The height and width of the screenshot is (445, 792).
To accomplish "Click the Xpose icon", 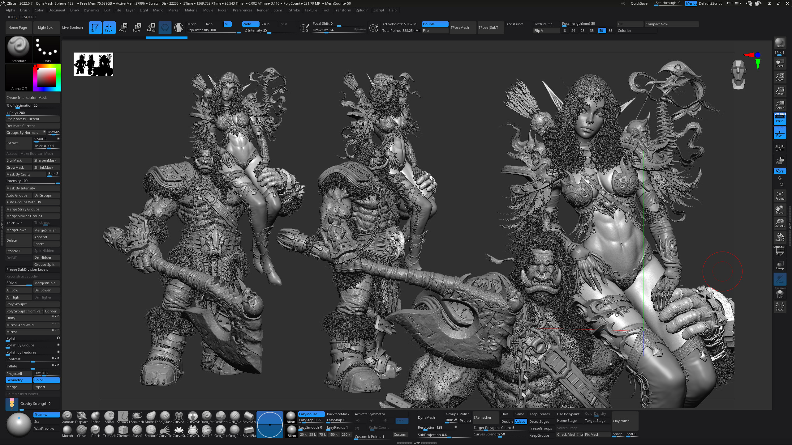I will (780, 307).
